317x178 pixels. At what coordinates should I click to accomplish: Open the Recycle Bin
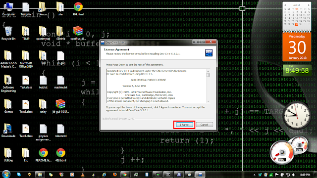[x=8, y=33]
